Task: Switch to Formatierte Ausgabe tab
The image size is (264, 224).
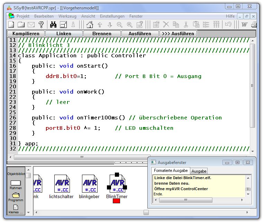Action: click(x=171, y=171)
